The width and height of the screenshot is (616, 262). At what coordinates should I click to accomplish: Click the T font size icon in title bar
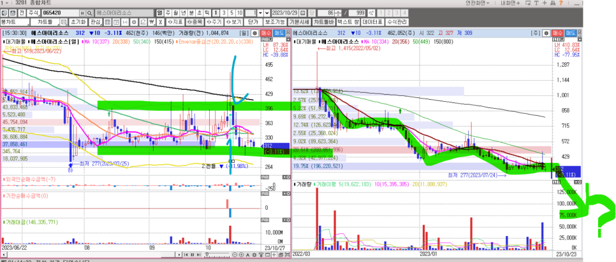pyautogui.click(x=536, y=3)
